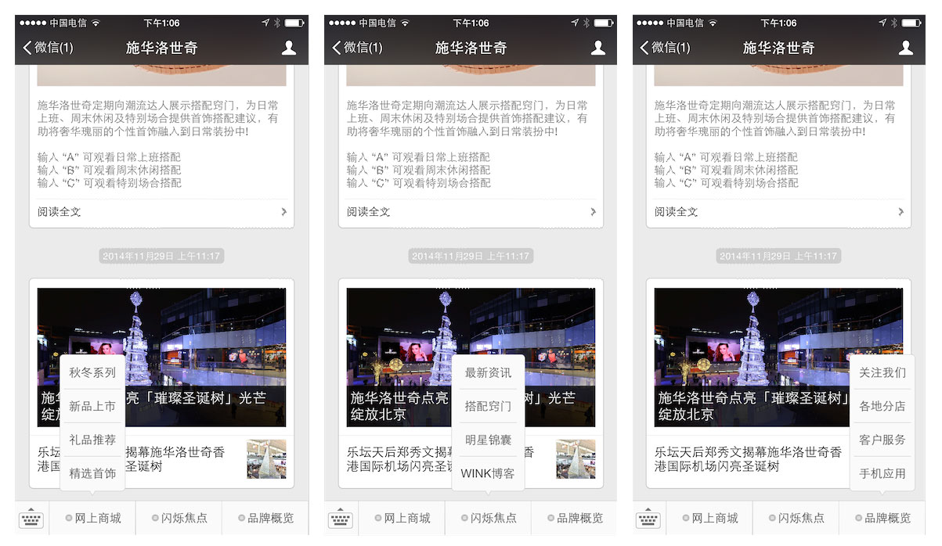Select the 明星锦囊 menu entry

click(x=488, y=440)
